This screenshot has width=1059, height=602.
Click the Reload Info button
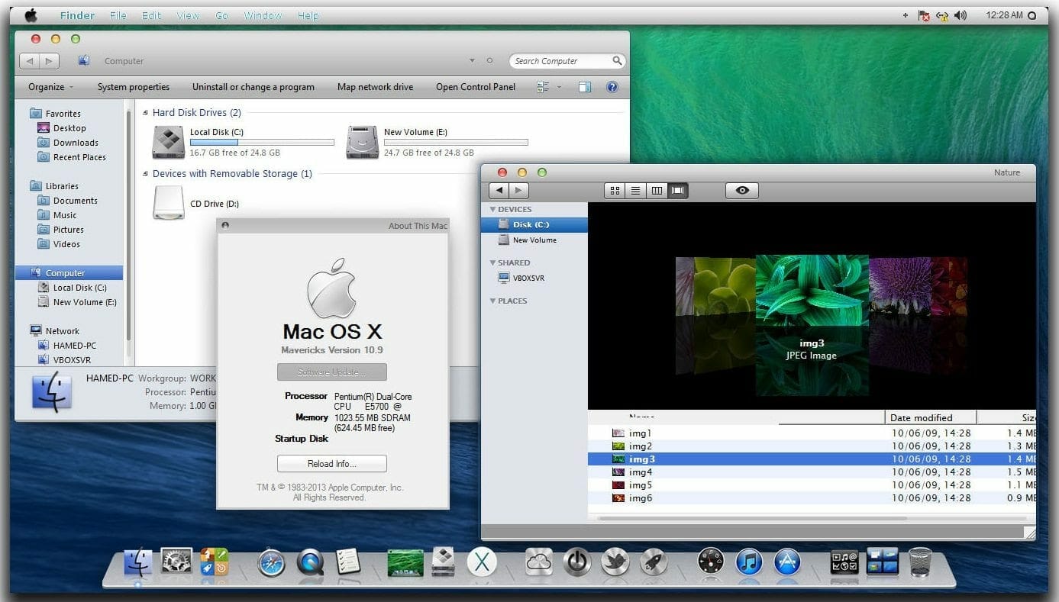pyautogui.click(x=331, y=464)
